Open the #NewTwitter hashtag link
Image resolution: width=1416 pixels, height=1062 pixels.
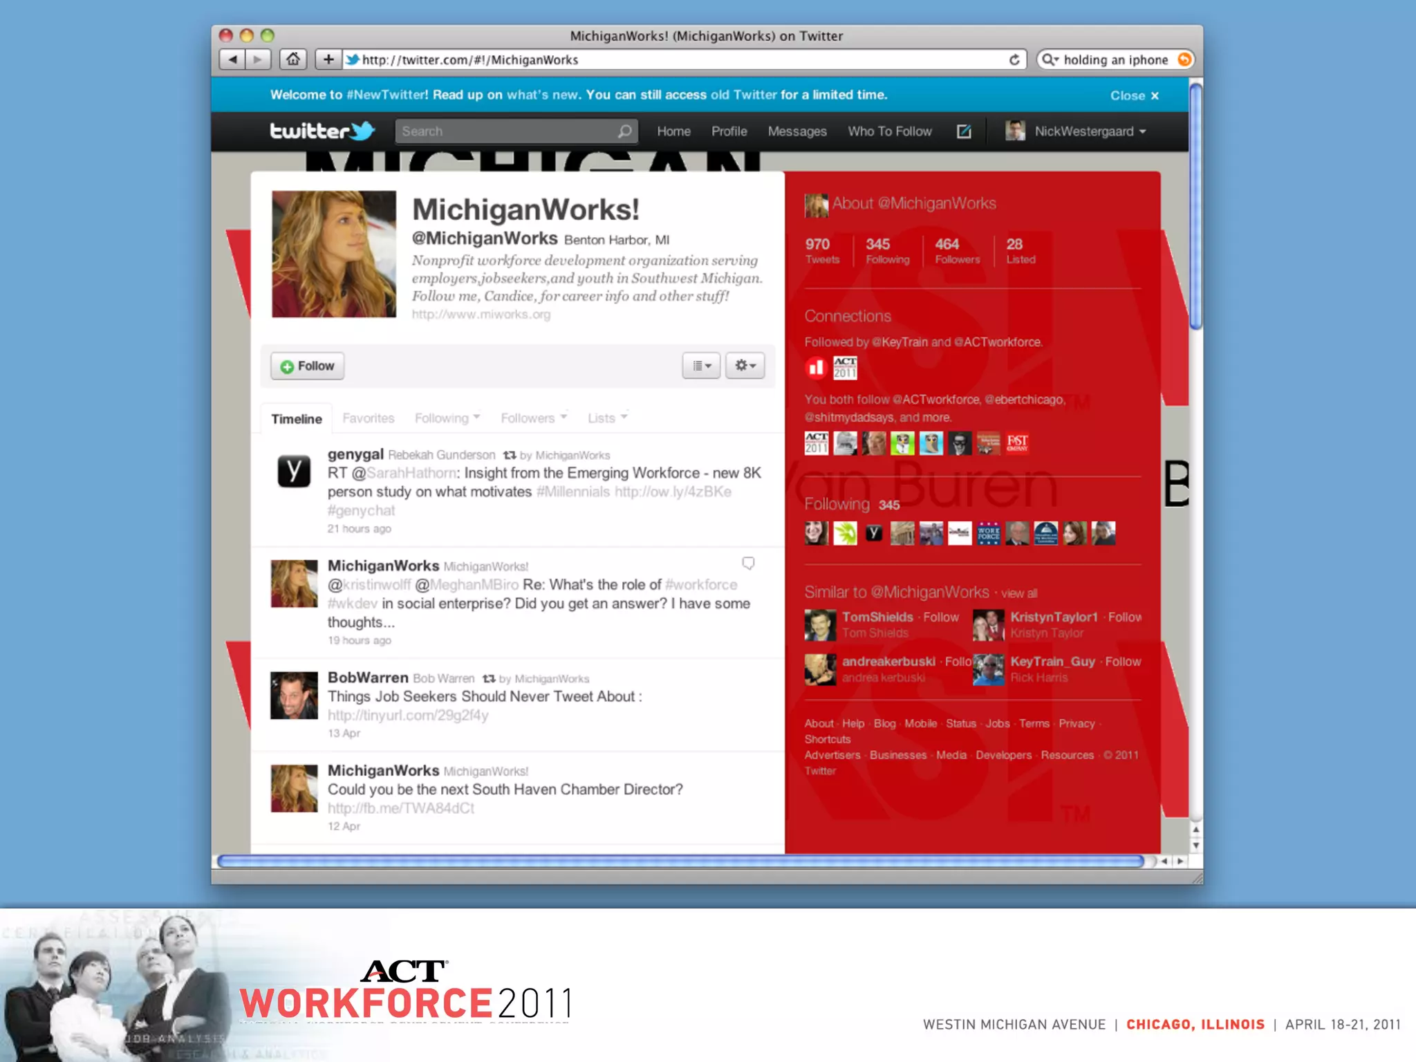[387, 95]
